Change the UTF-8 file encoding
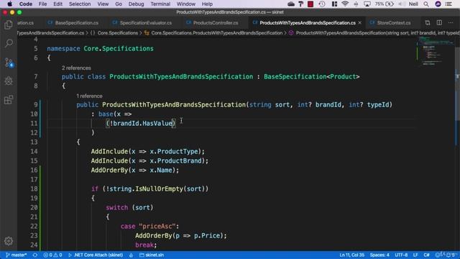This screenshot has width=460, height=259. (x=401, y=255)
